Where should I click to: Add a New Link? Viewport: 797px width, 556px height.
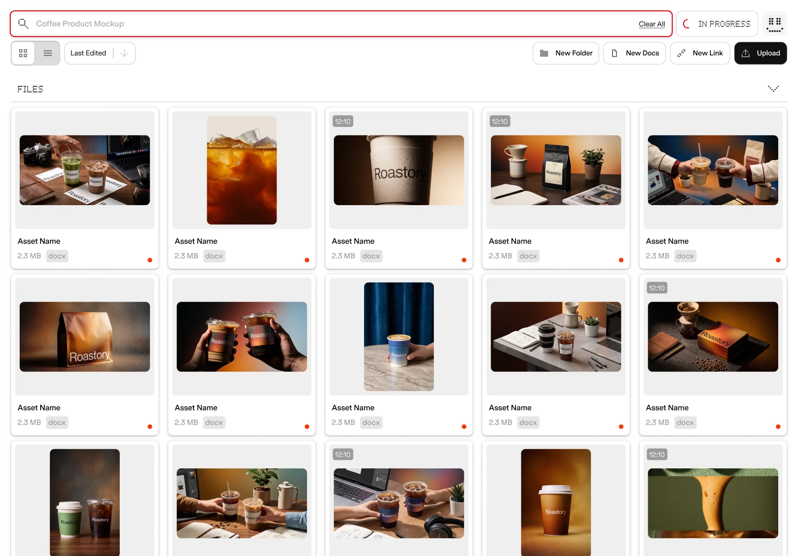[700, 53]
